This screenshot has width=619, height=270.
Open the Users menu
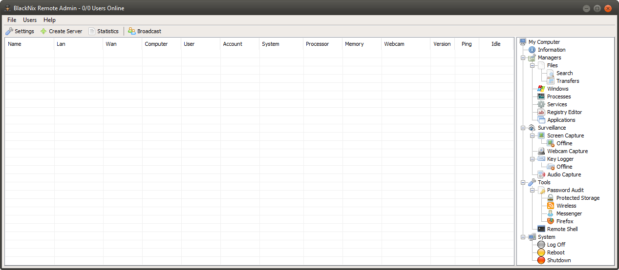coord(30,20)
